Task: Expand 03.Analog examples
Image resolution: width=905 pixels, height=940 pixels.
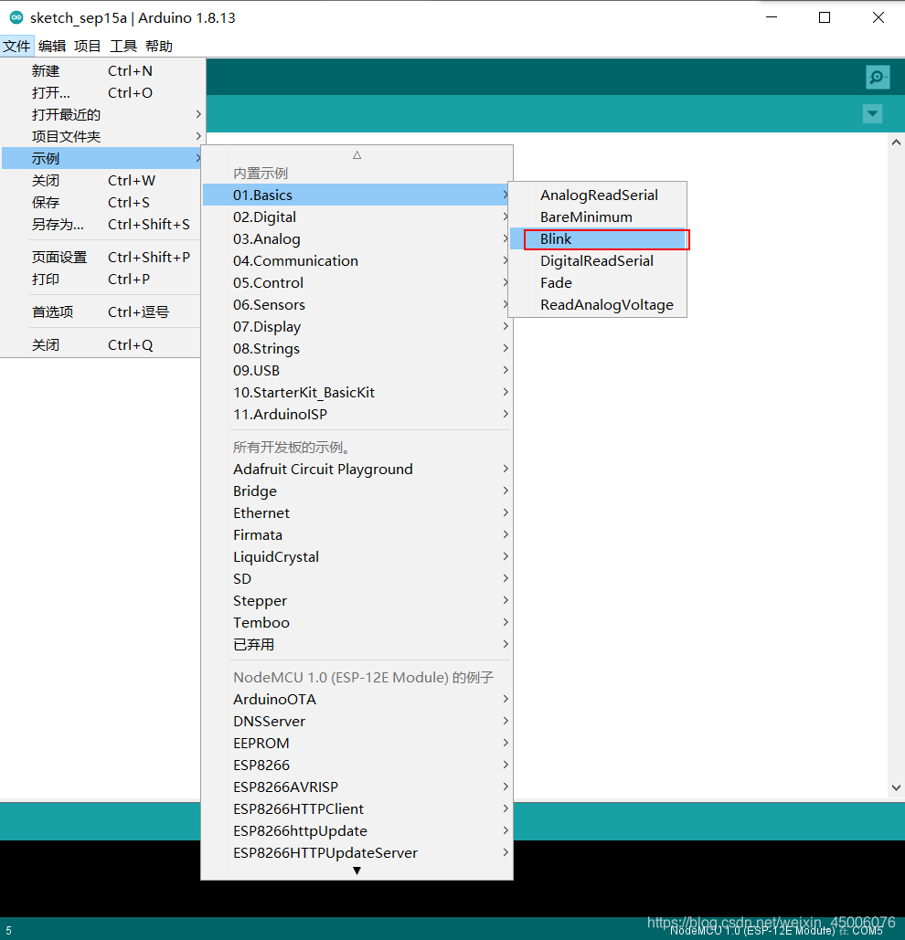Action: pos(357,238)
